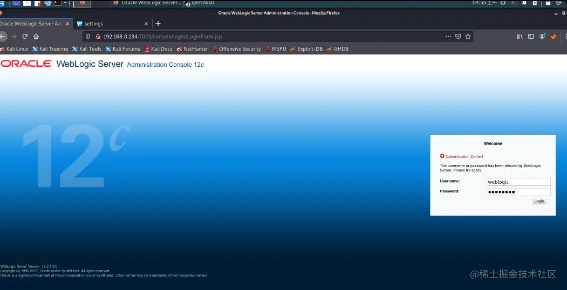Go forward one page
The image size is (567, 290).
[13, 37]
